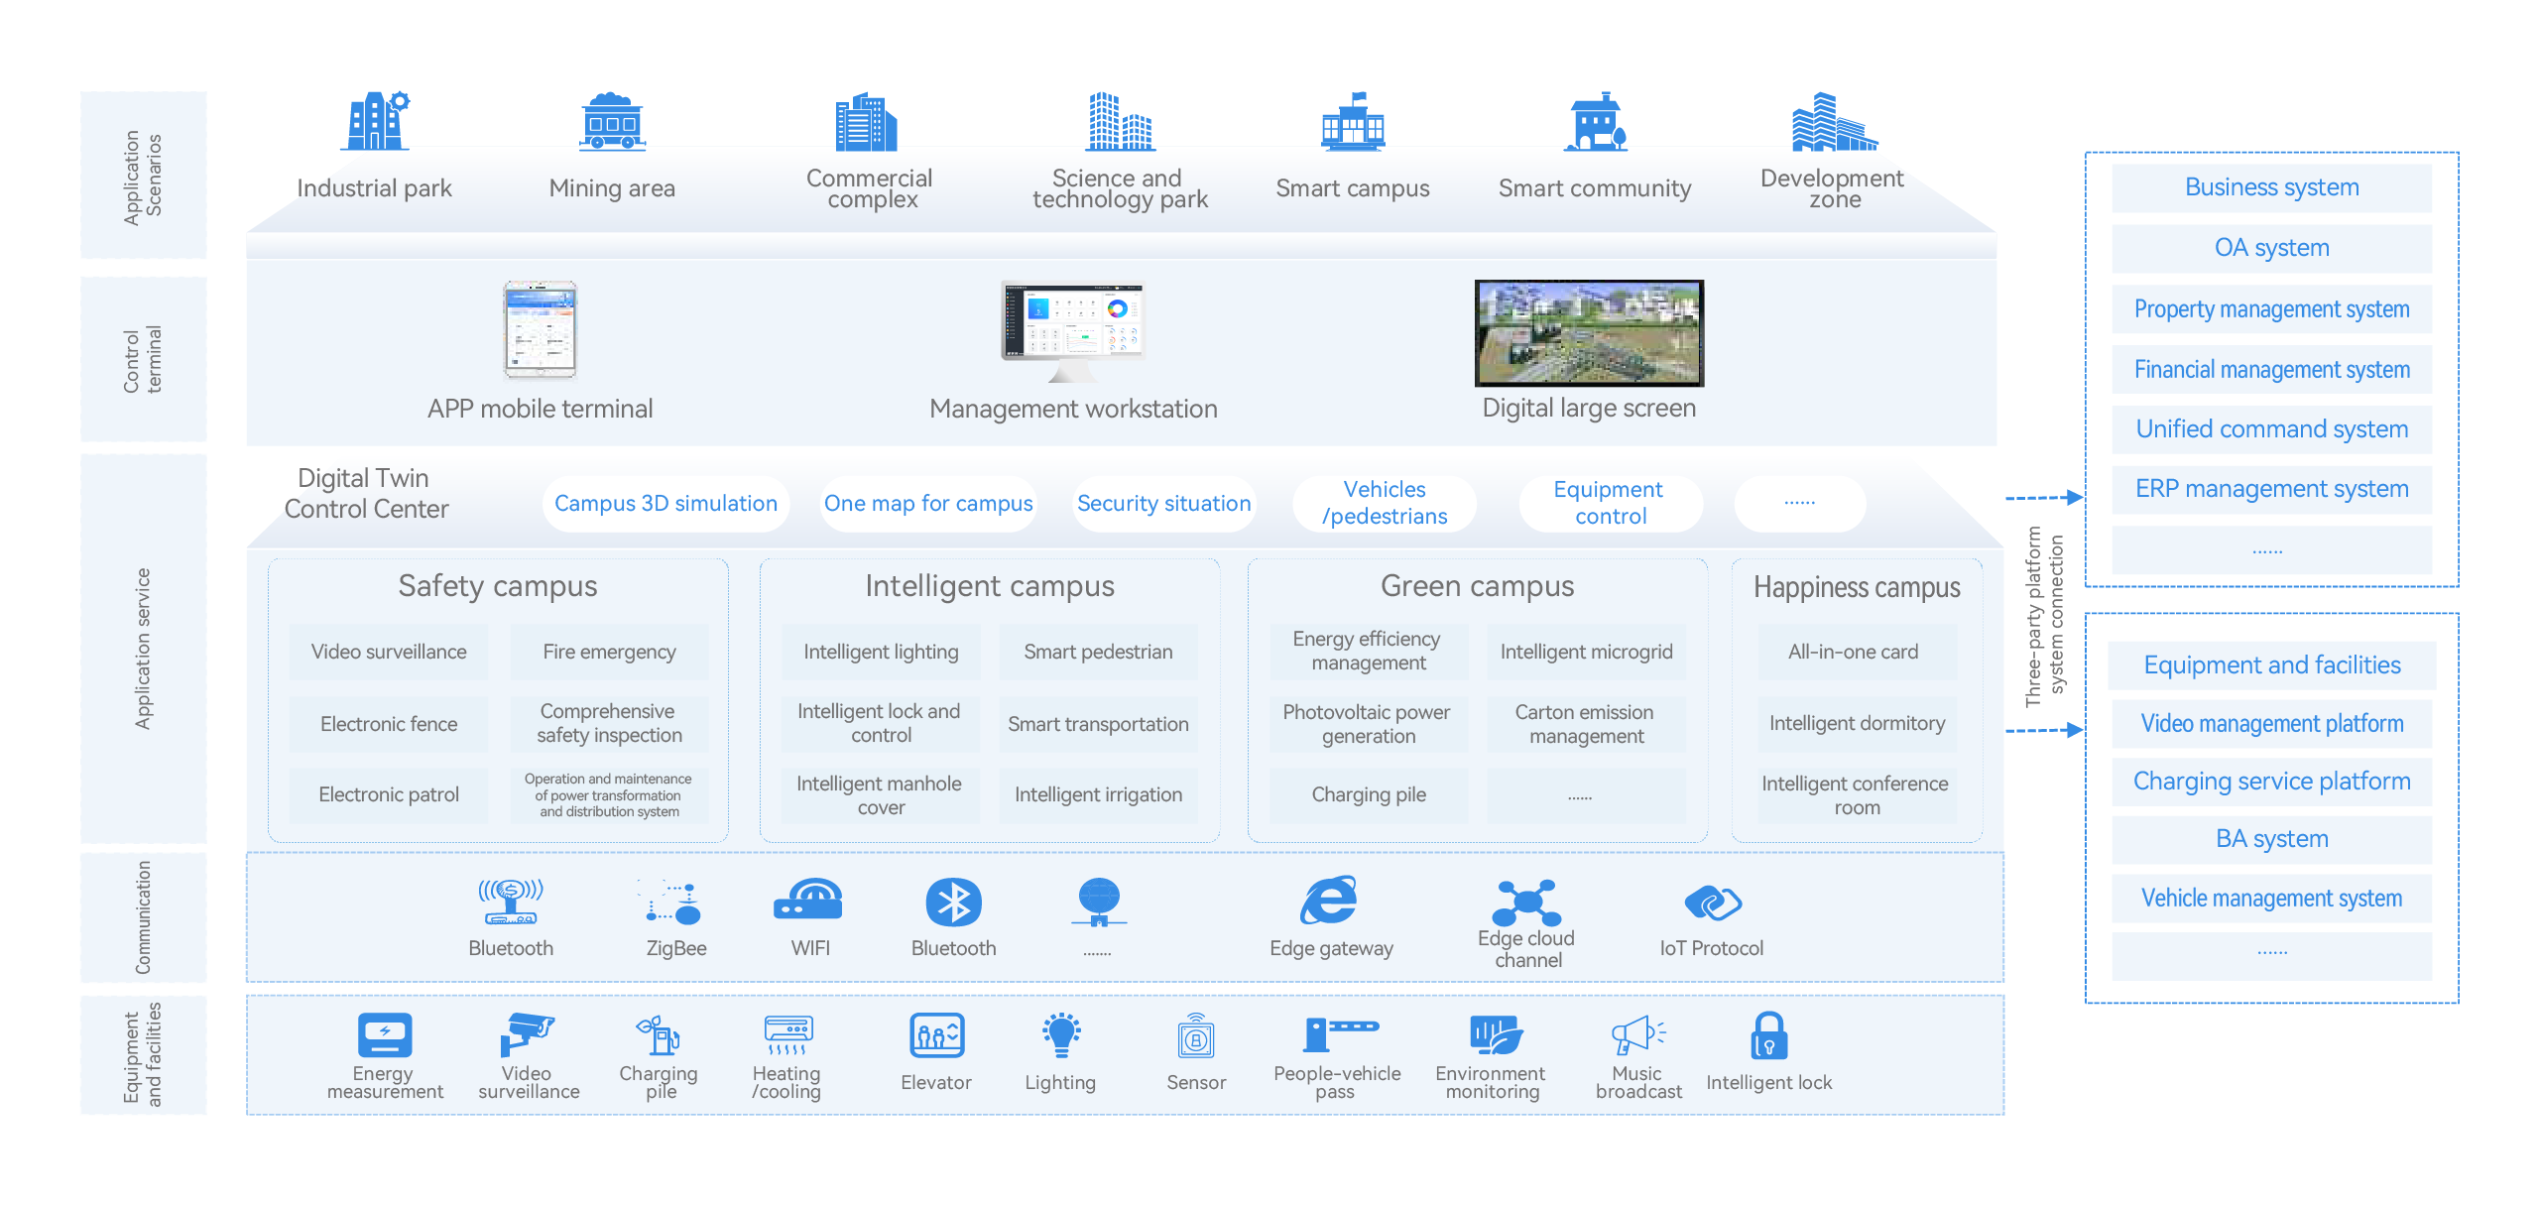Click the WIFI router icon
The image size is (2539, 1206).
808,900
